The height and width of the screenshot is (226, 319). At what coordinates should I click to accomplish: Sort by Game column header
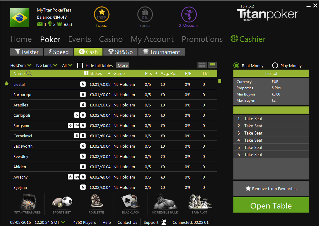tap(119, 73)
